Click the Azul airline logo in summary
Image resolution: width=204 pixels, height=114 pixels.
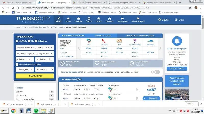[89, 41]
